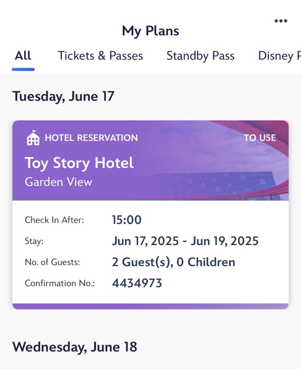Click the My Plans page title

pos(151,31)
